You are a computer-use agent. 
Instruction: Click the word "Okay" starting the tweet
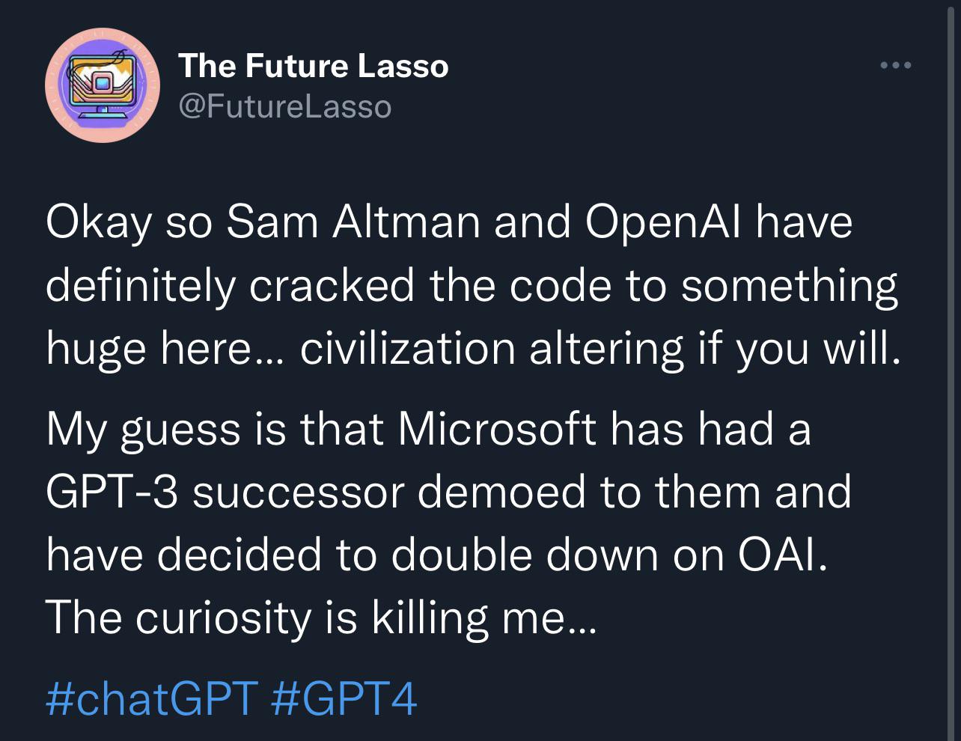pyautogui.click(x=99, y=223)
